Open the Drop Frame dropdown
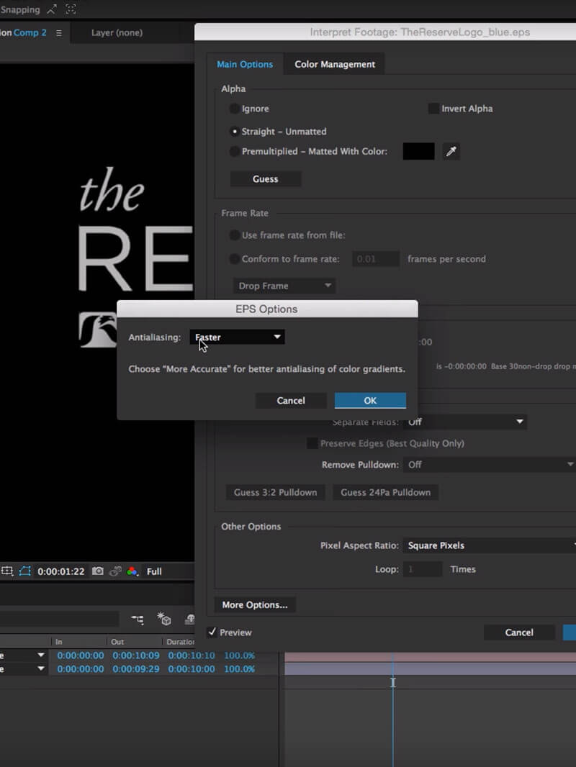The width and height of the screenshot is (576, 767). (284, 286)
